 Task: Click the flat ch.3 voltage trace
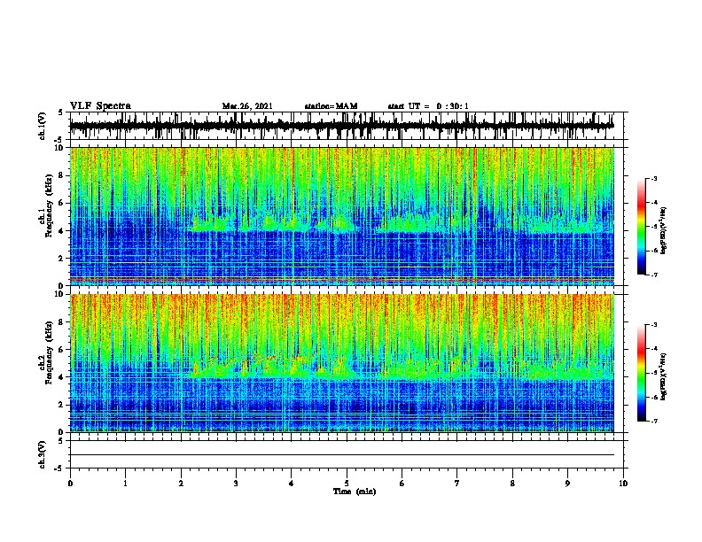click(342, 455)
